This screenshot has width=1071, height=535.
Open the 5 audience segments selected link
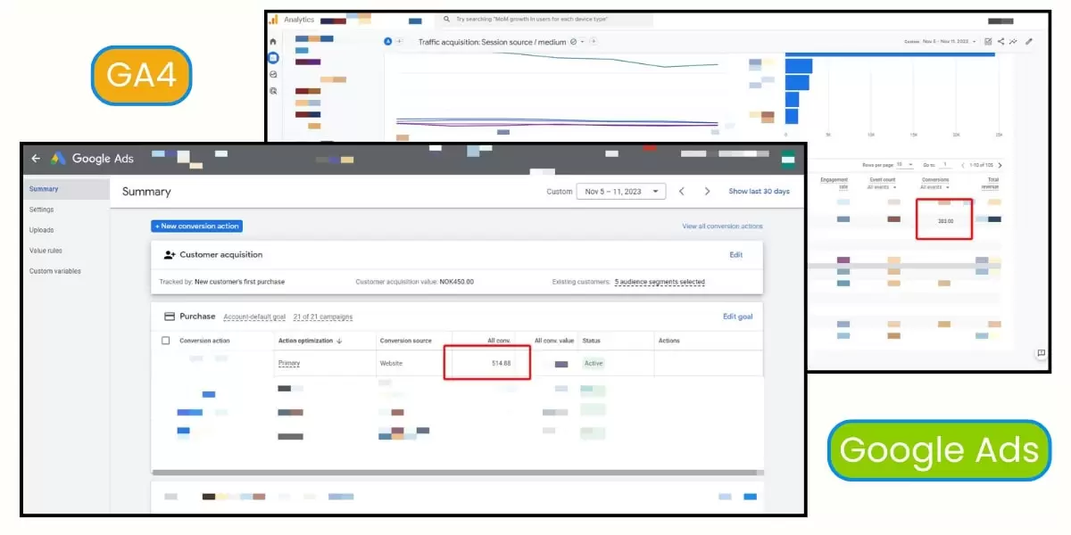point(660,282)
